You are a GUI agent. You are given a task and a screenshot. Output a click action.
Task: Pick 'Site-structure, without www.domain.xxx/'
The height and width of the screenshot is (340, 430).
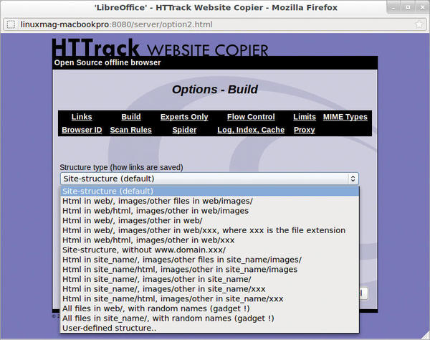click(209, 250)
